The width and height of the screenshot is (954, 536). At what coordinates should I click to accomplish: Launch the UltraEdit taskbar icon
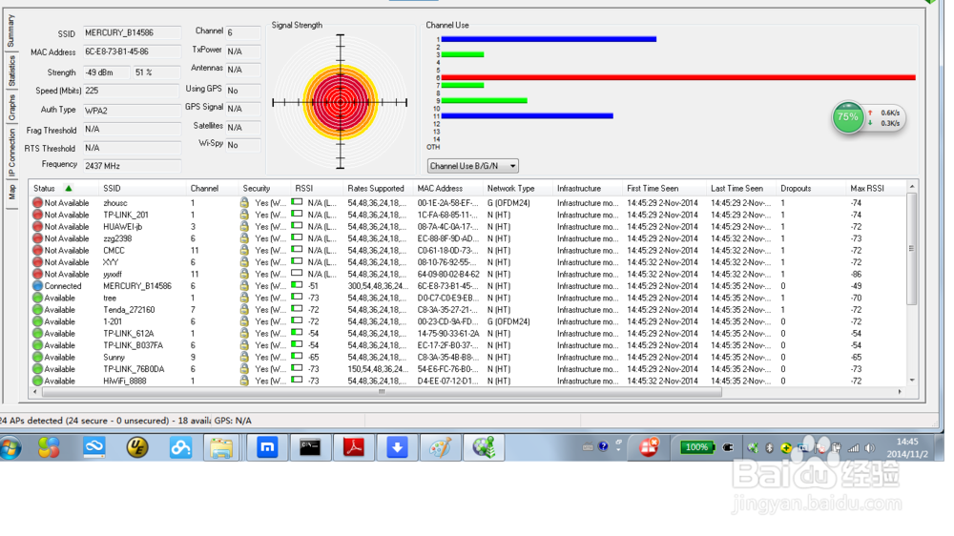[137, 448]
